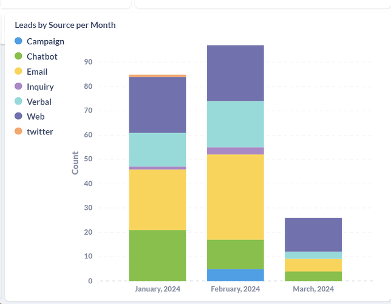Click the Inquiry legend color dot
This screenshot has height=304, width=391.
tap(18, 86)
